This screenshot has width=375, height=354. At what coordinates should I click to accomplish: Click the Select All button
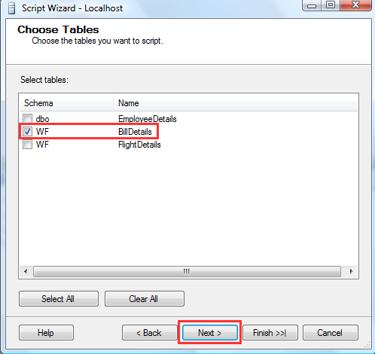pyautogui.click(x=59, y=299)
